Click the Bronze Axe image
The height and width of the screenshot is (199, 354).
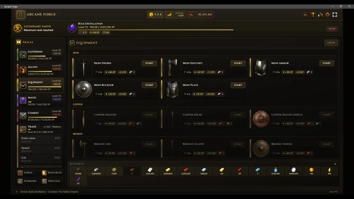[84, 148]
